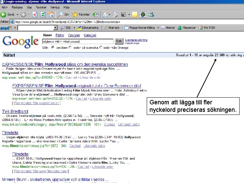
Task: Open the Mimers Brunn result link
Action: [55, 179]
